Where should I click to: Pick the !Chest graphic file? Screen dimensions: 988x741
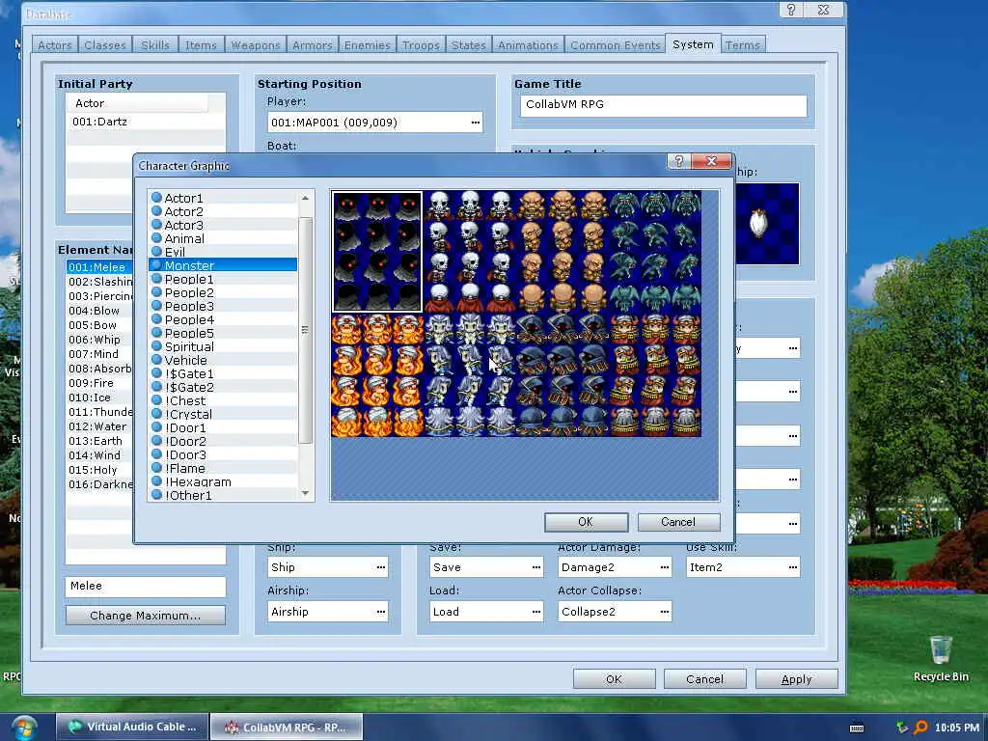pos(223,400)
